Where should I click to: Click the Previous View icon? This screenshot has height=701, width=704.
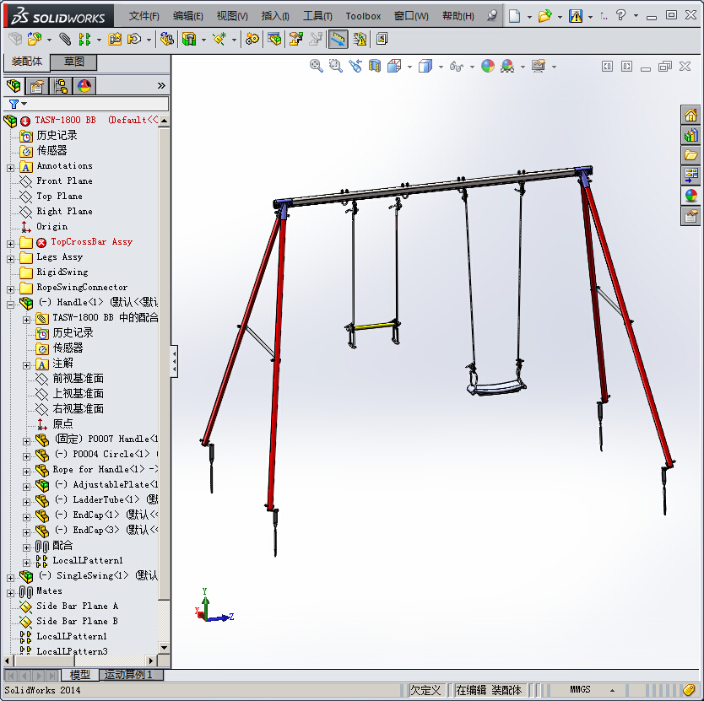point(355,67)
